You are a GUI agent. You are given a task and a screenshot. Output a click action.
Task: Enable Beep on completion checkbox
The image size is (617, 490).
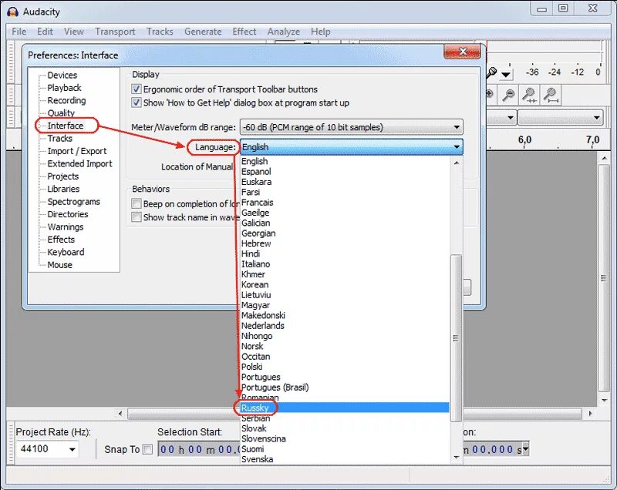click(x=137, y=203)
